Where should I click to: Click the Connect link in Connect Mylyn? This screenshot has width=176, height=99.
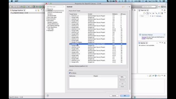[x=144, y=37]
